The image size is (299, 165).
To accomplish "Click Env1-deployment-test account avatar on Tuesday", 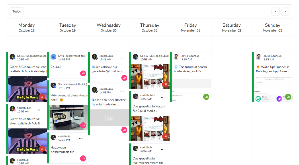I will click(53, 57).
